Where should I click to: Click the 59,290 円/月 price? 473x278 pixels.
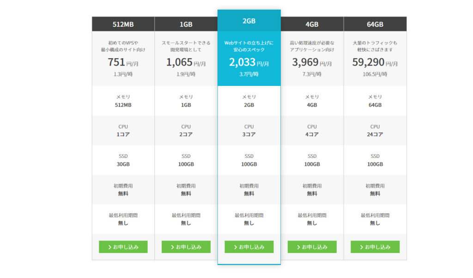point(375,62)
